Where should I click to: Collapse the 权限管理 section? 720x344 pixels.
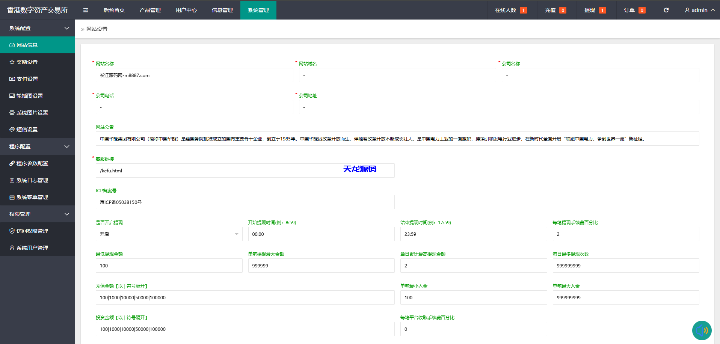tap(38, 214)
